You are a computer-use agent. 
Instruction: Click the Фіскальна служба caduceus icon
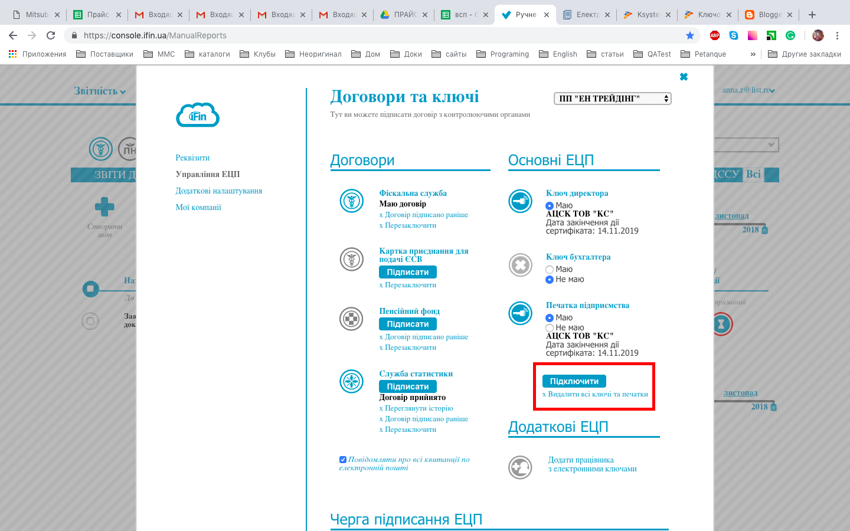point(351,201)
